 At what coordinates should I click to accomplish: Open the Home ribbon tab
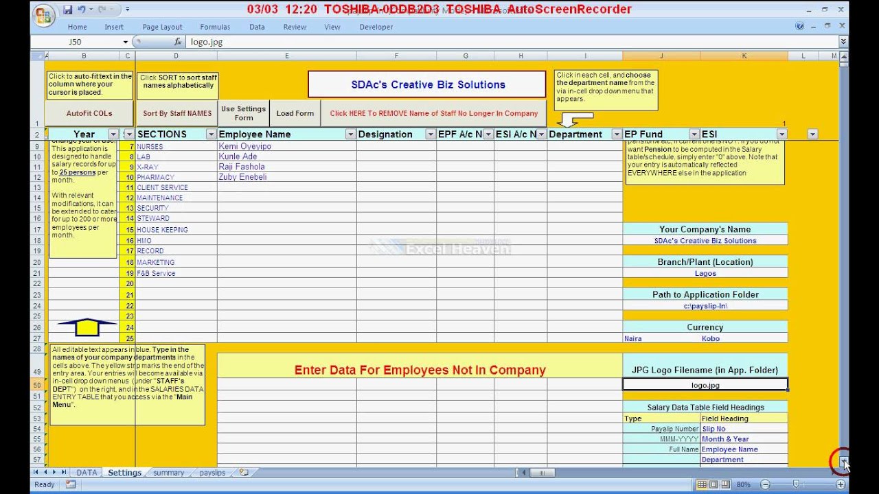[x=77, y=27]
